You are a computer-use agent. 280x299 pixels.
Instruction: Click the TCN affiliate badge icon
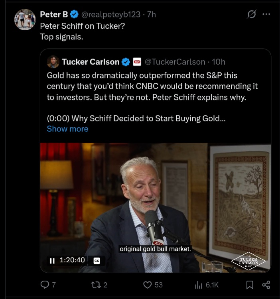(137, 62)
